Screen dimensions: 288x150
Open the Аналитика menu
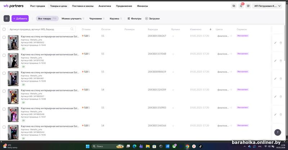105,6
